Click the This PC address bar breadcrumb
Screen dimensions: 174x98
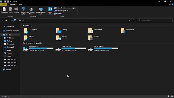tap(21, 20)
